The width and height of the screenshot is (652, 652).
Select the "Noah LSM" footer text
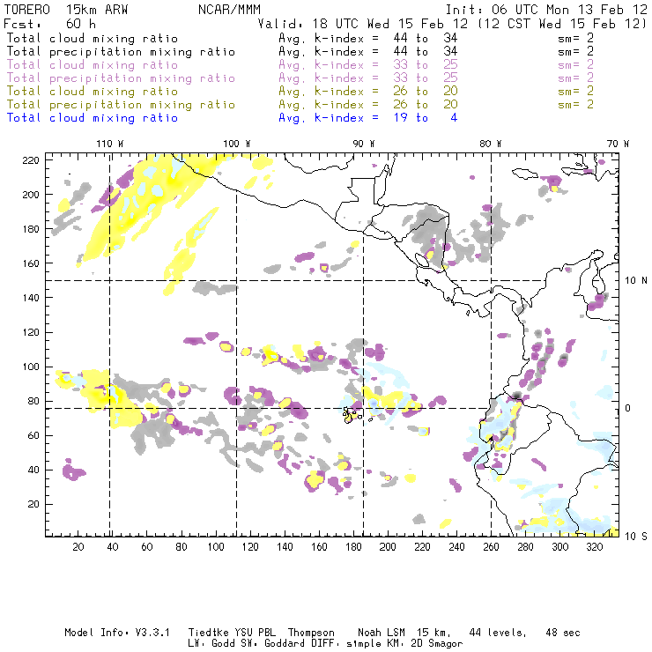tap(382, 633)
